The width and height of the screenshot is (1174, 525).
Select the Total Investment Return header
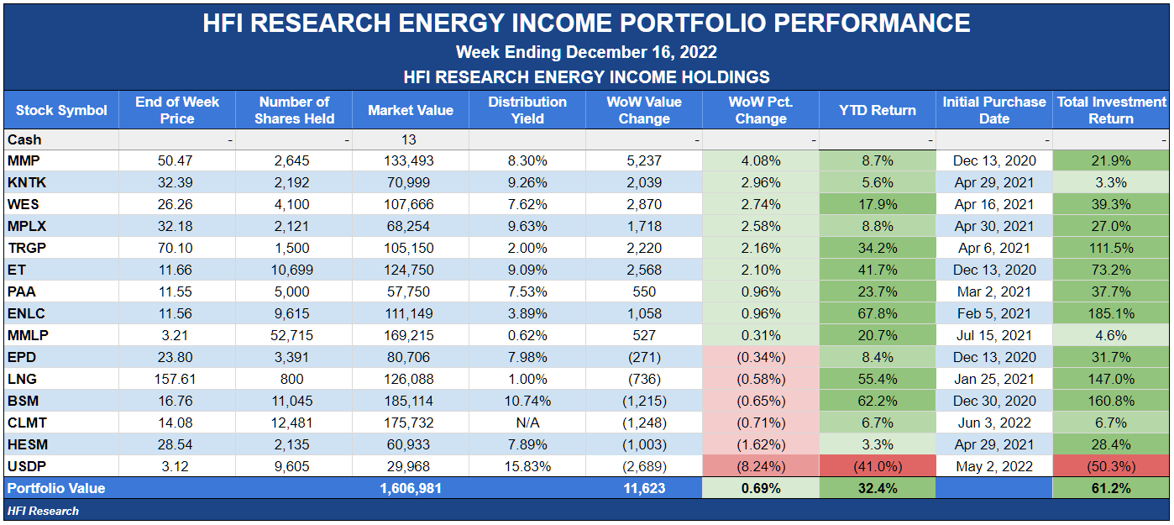(x=1111, y=110)
